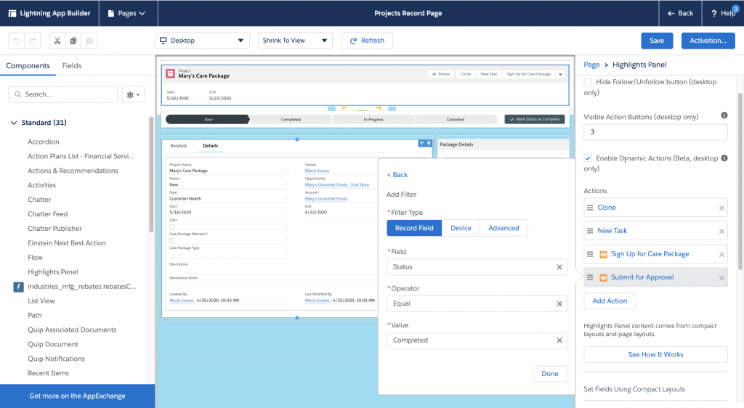Select Record Field filter type

point(414,228)
